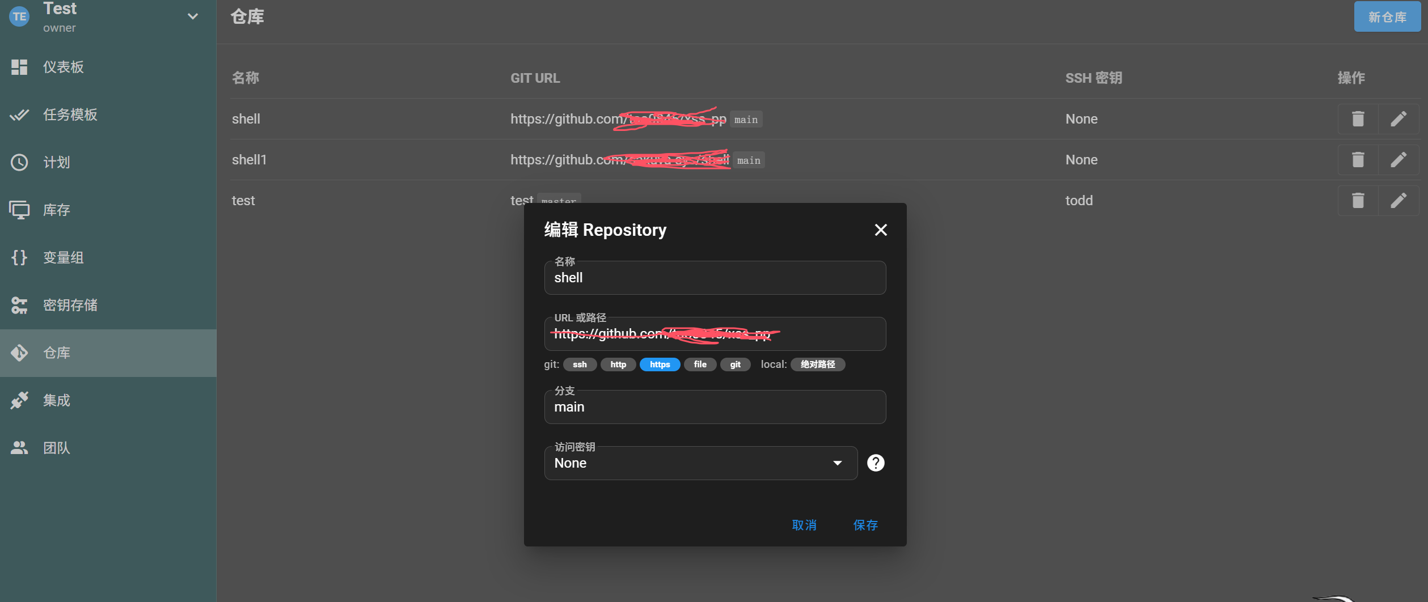Click the dashboard icon next to 仪表板
1428x602 pixels.
pos(19,67)
